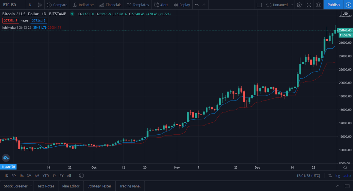This screenshot has width=353, height=191.
Task: Click the TradingView cloud logo on chart
Action: point(6,158)
